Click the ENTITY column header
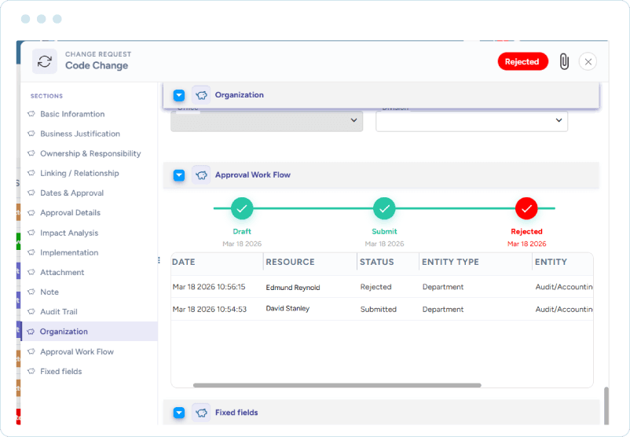Image resolution: width=630 pixels, height=437 pixels. click(551, 262)
